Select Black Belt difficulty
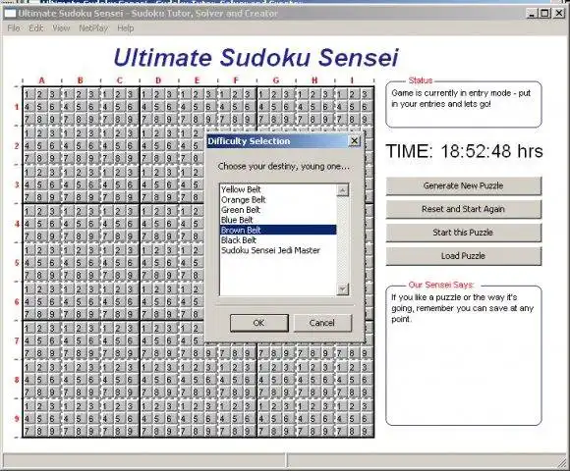Screen dimensions: 570x471 click(278, 240)
